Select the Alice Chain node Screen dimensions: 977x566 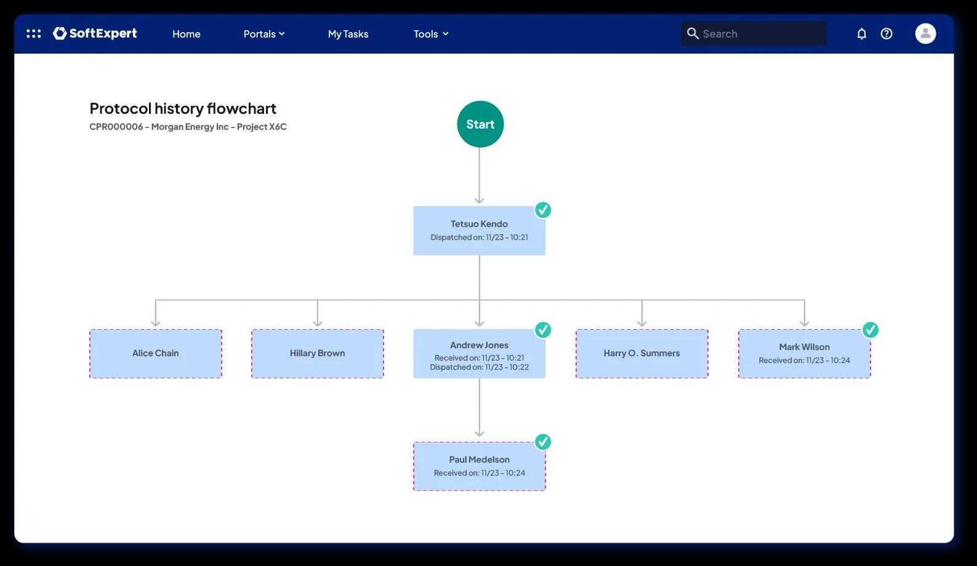click(x=156, y=354)
